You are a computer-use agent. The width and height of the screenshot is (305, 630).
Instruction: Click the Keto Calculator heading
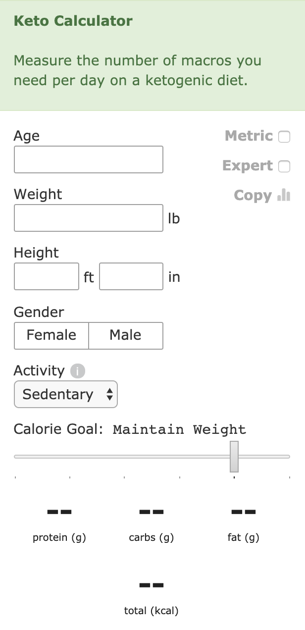[x=73, y=21]
